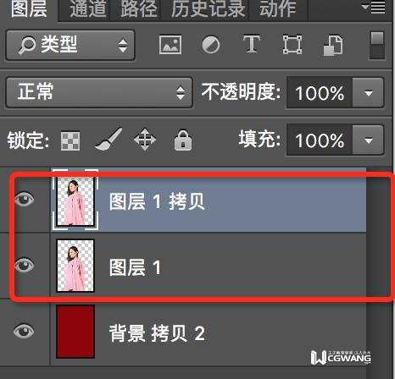Expand the 不透明度 slider arrow
Viewport: 395px width, 379px height.
coord(368,92)
